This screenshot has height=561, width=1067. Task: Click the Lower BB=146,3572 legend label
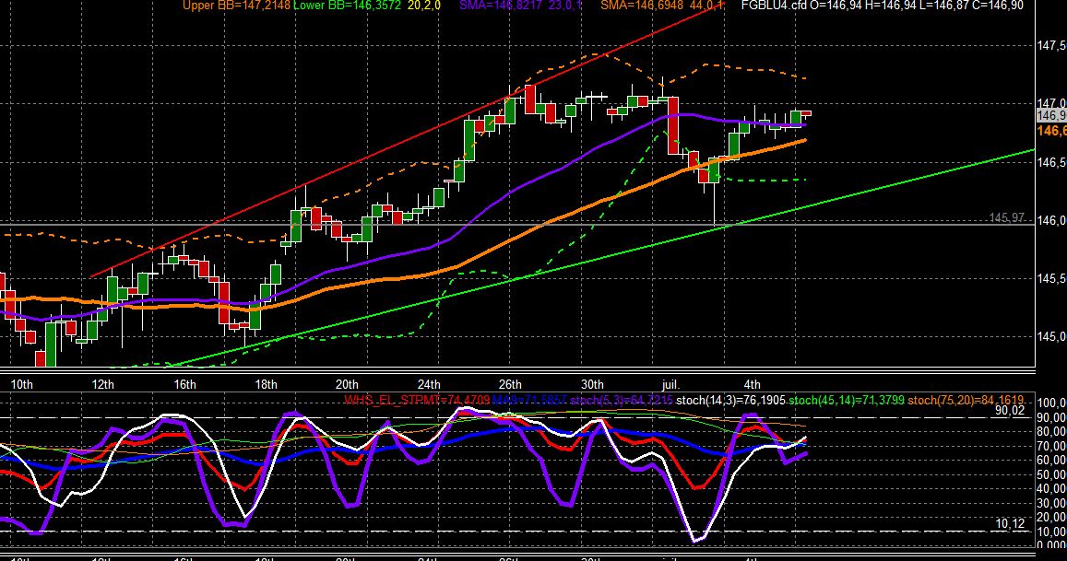[348, 6]
